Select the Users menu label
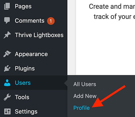The image size is (135, 117). 23,83
